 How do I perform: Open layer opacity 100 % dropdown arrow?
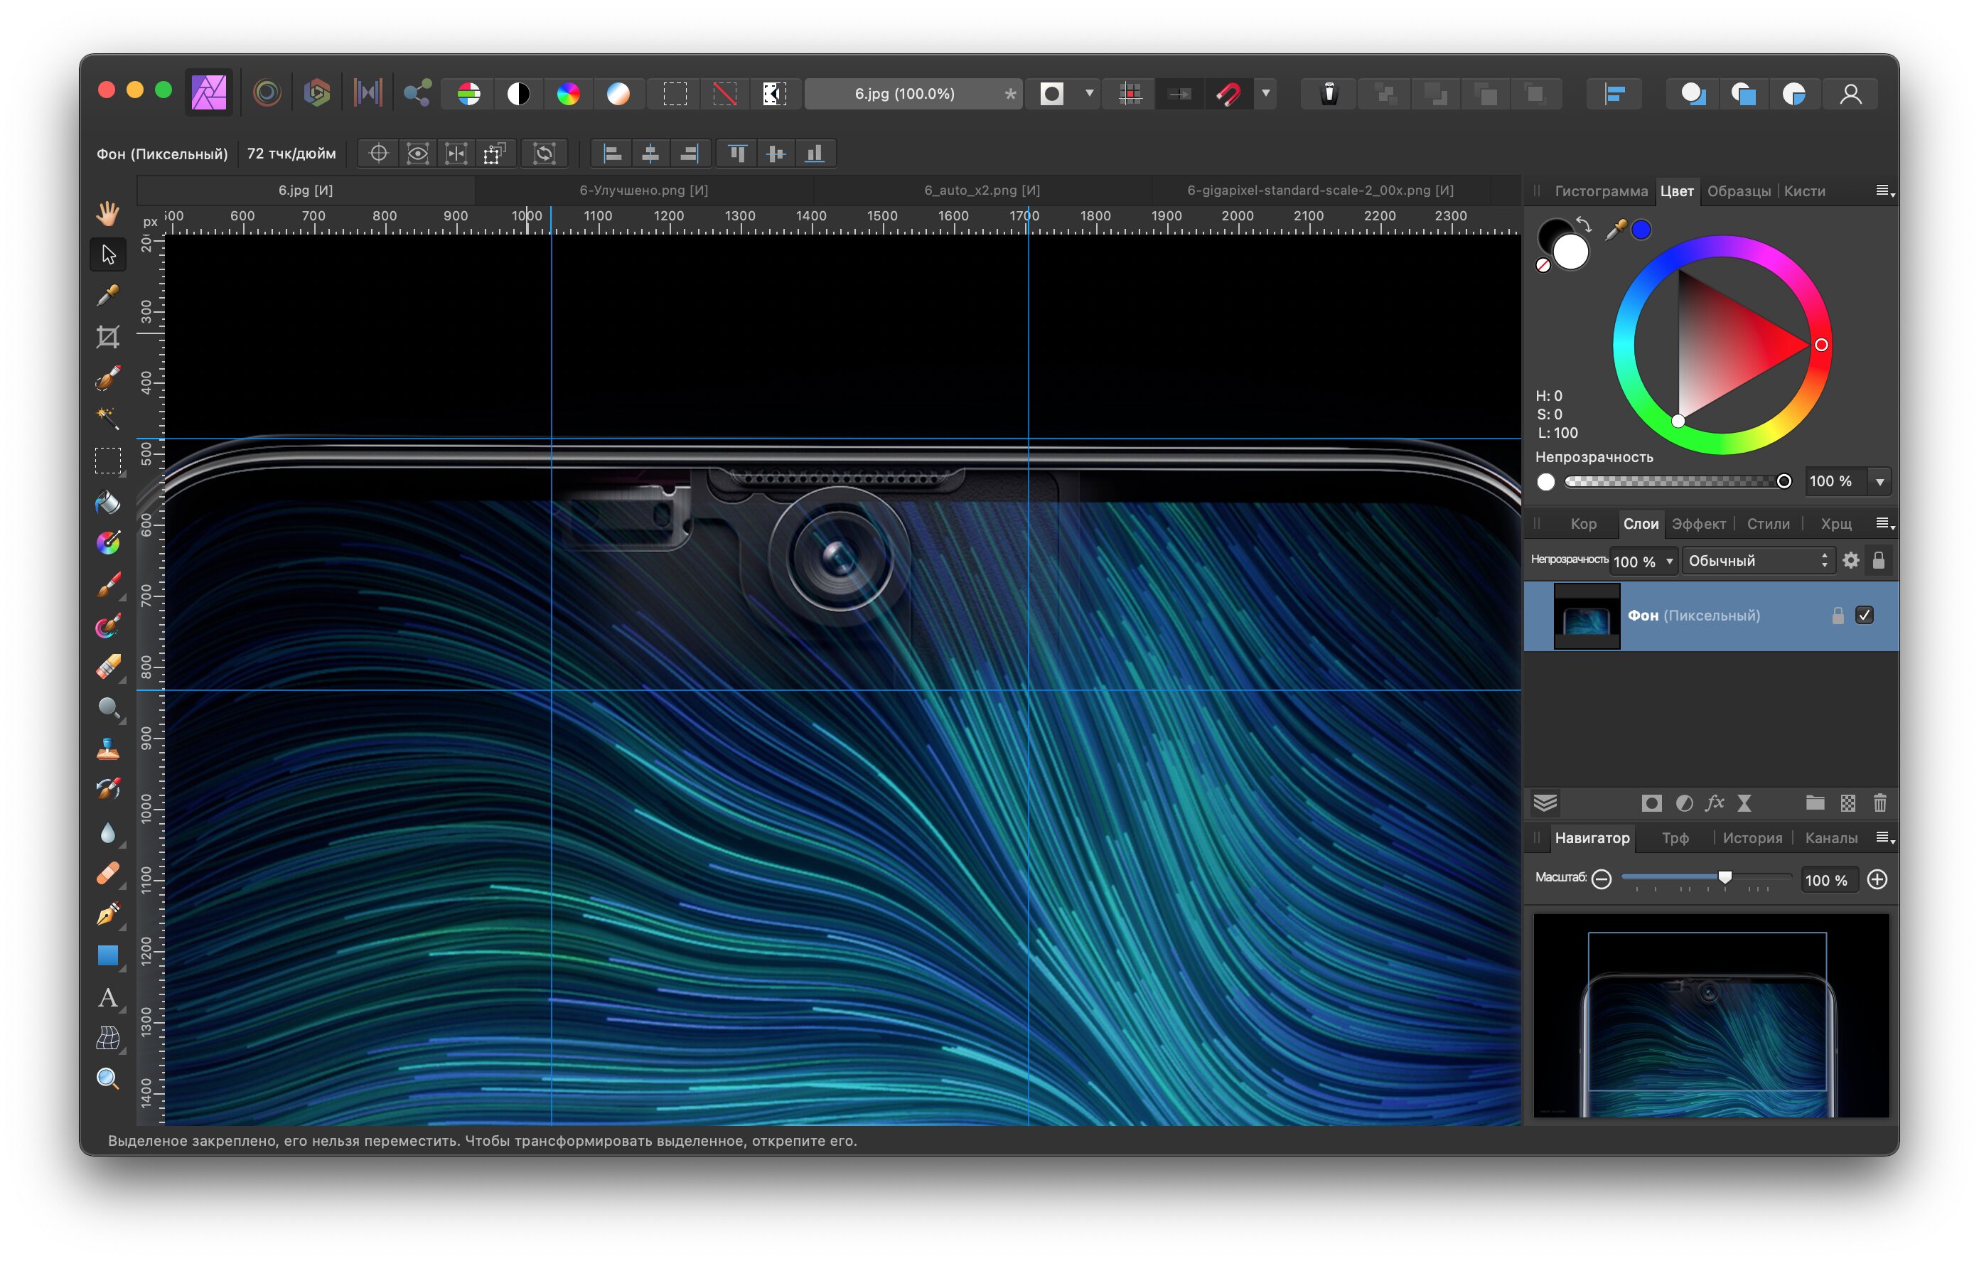click(x=1669, y=562)
